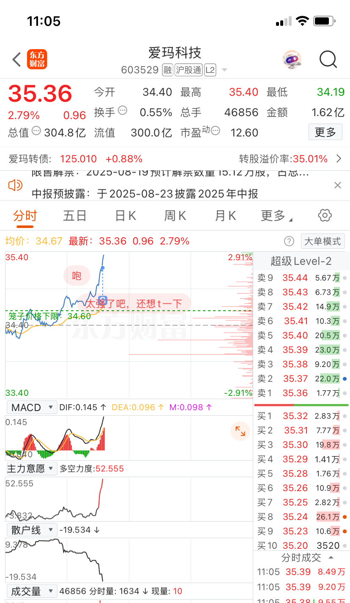350x603 pixels.
Task: Open the robot assistant avatar
Action: (292, 59)
